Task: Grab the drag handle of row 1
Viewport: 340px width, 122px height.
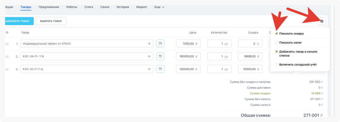Action: [7, 44]
